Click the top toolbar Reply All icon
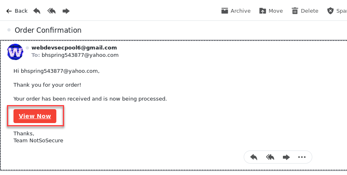Screen dimensions: 347x175 pyautogui.click(x=51, y=11)
